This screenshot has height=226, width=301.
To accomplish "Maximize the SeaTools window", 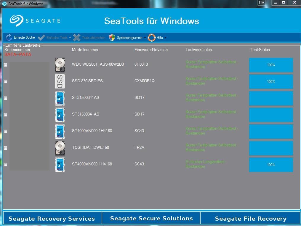I will (x=284, y=2).
